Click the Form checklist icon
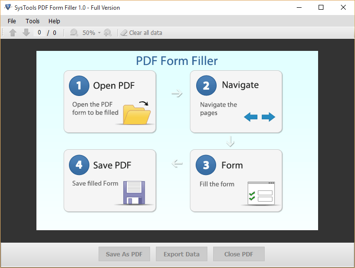Viewport: 355px width, 268px height. point(261,192)
